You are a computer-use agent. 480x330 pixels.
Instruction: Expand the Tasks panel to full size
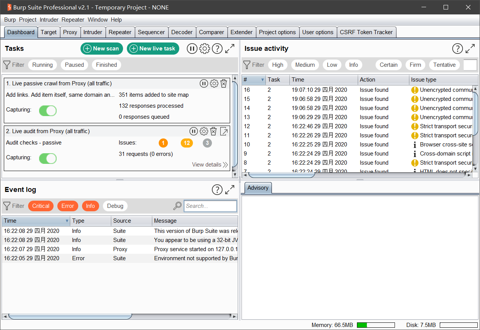pyautogui.click(x=230, y=49)
